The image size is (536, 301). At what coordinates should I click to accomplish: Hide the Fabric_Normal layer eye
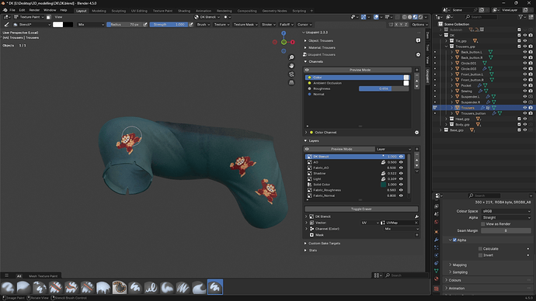click(x=401, y=195)
